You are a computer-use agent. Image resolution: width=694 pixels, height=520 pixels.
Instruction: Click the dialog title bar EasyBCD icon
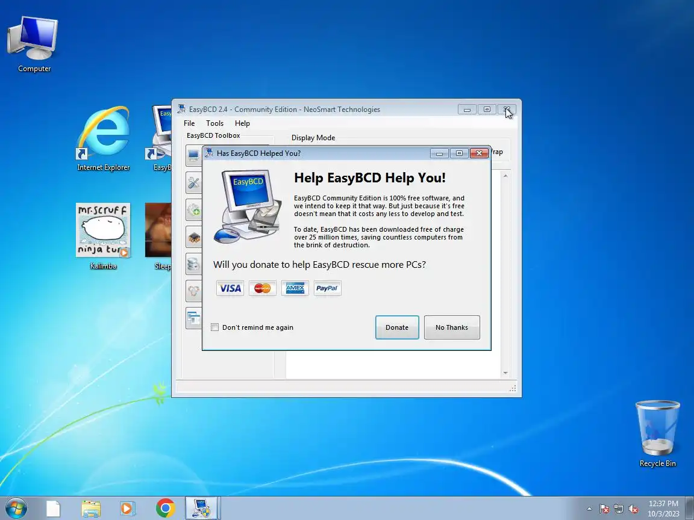209,153
